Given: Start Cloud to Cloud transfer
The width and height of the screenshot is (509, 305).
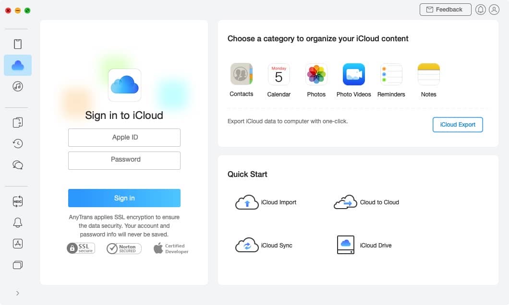Looking at the screenshot, I should [366, 202].
